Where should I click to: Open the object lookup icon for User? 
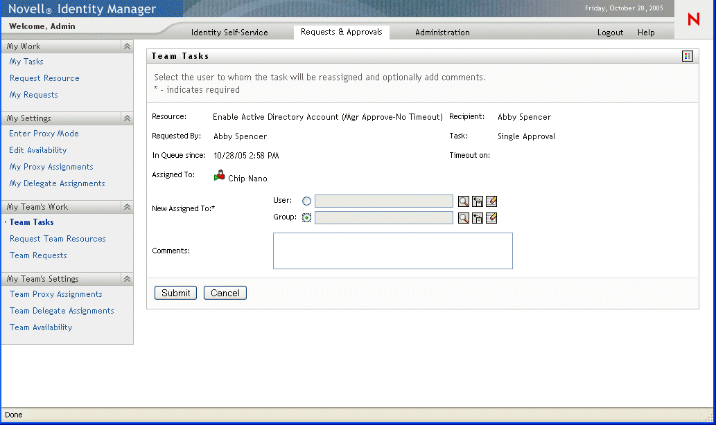click(x=464, y=201)
